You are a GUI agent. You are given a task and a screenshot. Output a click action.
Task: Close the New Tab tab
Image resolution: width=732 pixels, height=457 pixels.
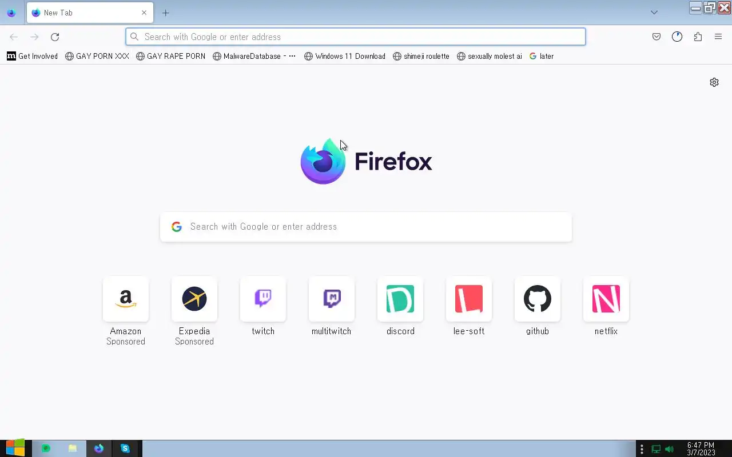144,13
